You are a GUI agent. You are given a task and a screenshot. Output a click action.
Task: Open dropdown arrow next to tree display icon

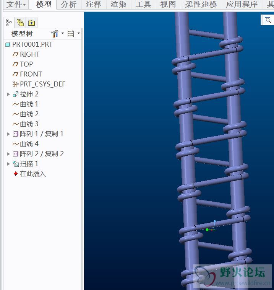pyautogui.click(x=79, y=33)
